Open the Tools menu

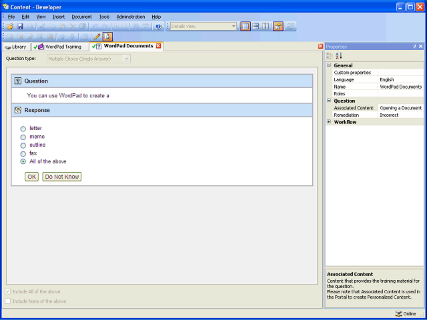[104, 17]
